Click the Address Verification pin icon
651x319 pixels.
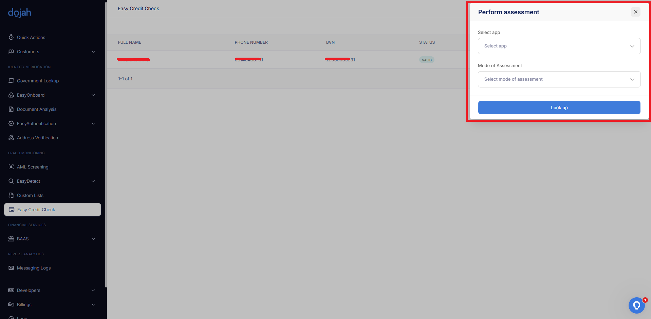click(x=11, y=138)
